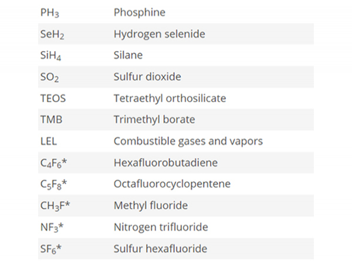The height and width of the screenshot is (261, 352).
Task: Select the Tetraethyl orthosilicate text
Action: 170,99
